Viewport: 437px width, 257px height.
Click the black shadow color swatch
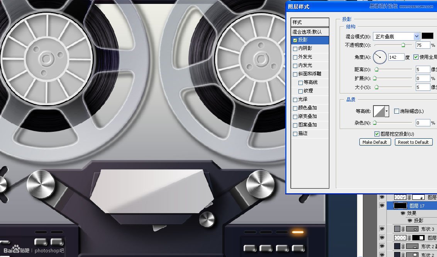427,36
